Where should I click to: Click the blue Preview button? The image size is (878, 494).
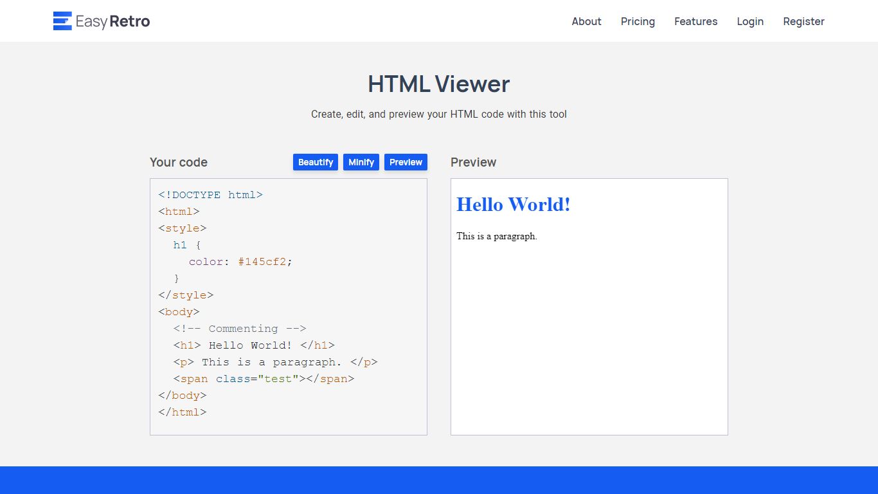(406, 162)
